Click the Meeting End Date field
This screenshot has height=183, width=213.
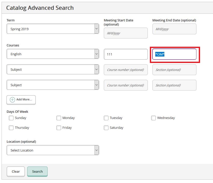pos(174,29)
